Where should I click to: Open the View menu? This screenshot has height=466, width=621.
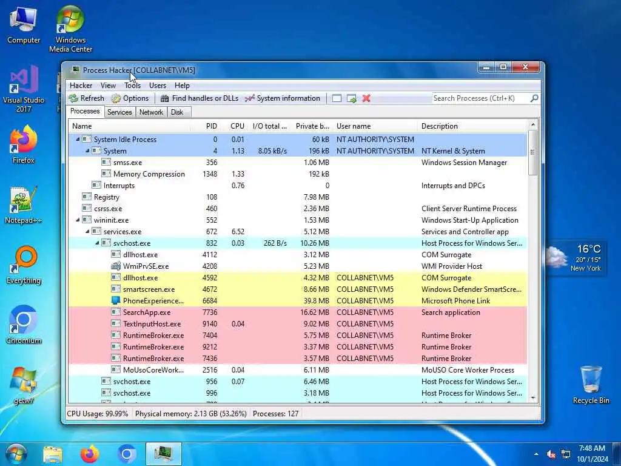tap(108, 85)
